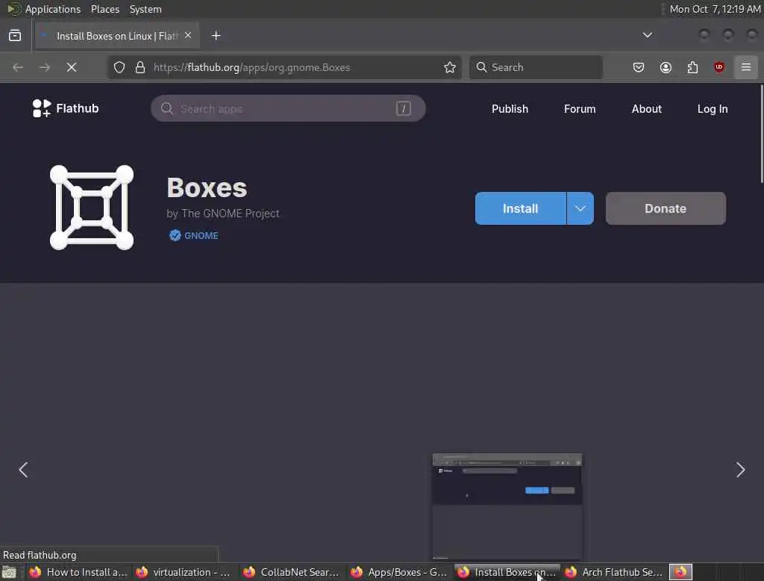List all tabs chevron in tab bar
Screen dimensions: 764x581
tap(647, 35)
